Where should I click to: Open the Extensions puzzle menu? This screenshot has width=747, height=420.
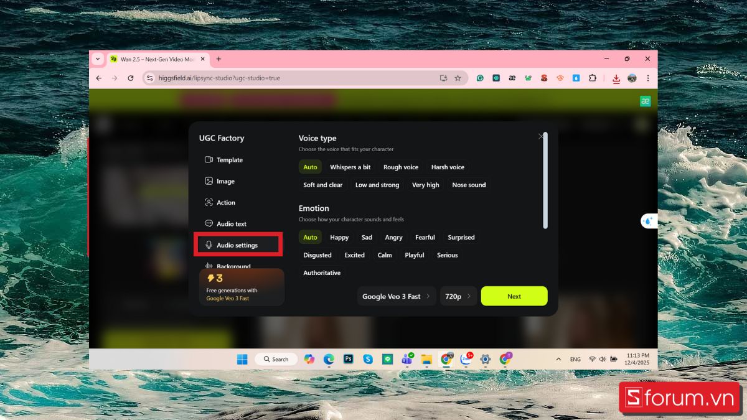click(x=593, y=78)
